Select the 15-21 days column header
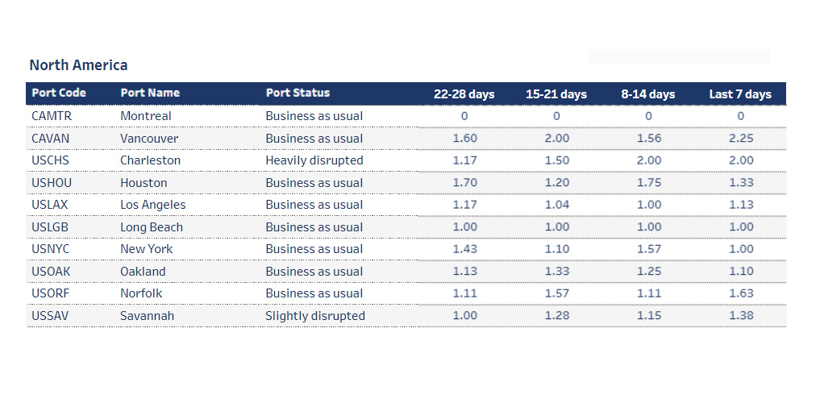Viewport: 820px width, 403px height. coord(556,94)
